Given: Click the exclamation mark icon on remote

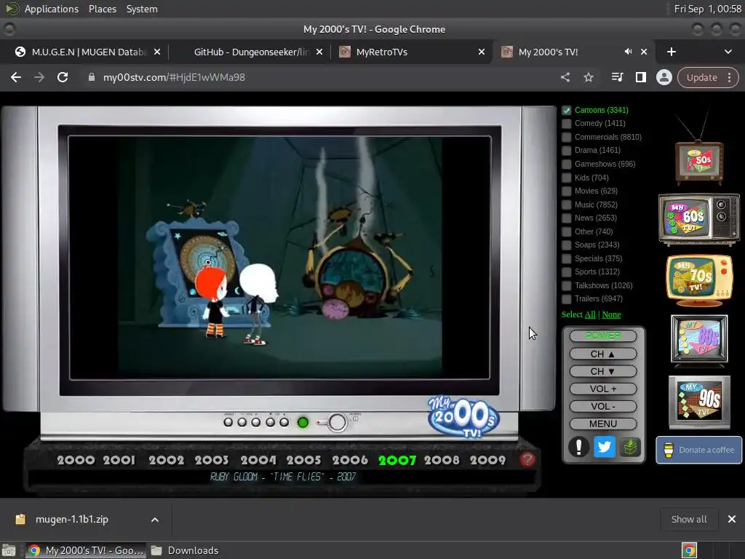Looking at the screenshot, I should [578, 447].
